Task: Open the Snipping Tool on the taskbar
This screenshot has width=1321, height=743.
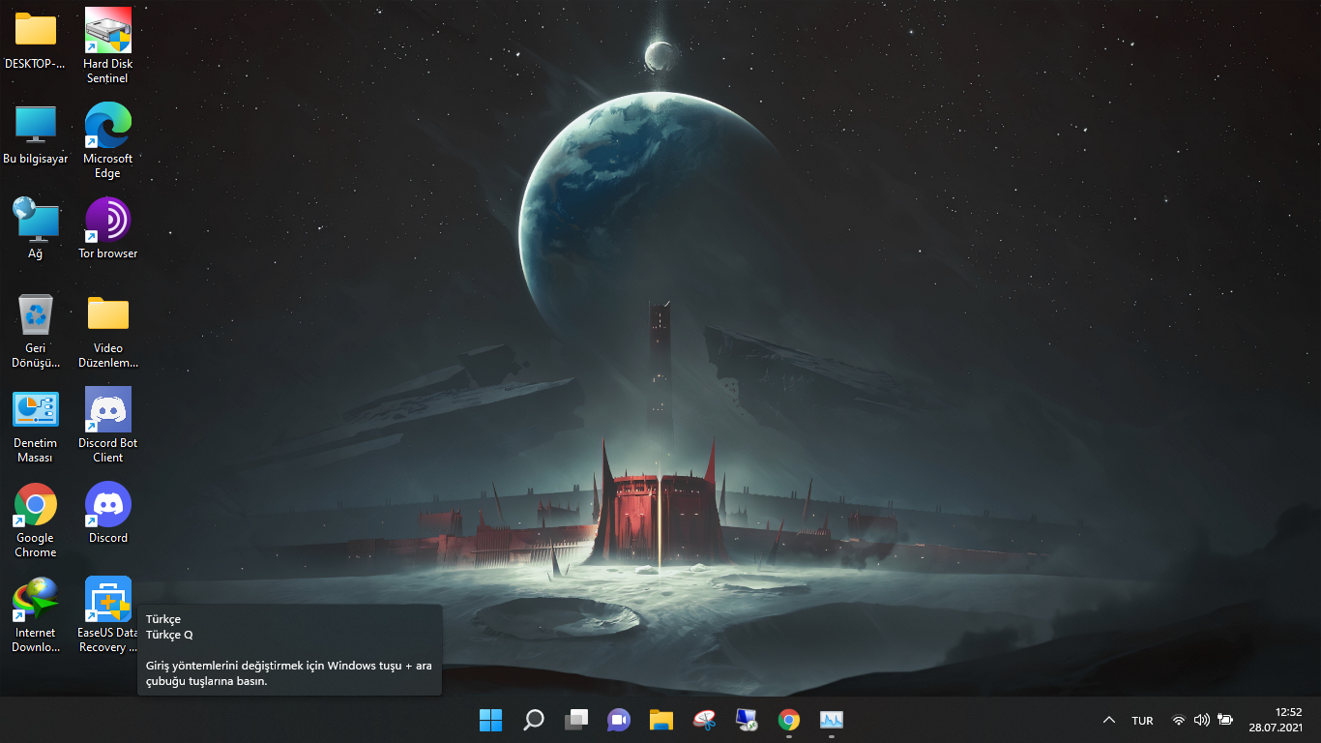Action: click(704, 720)
